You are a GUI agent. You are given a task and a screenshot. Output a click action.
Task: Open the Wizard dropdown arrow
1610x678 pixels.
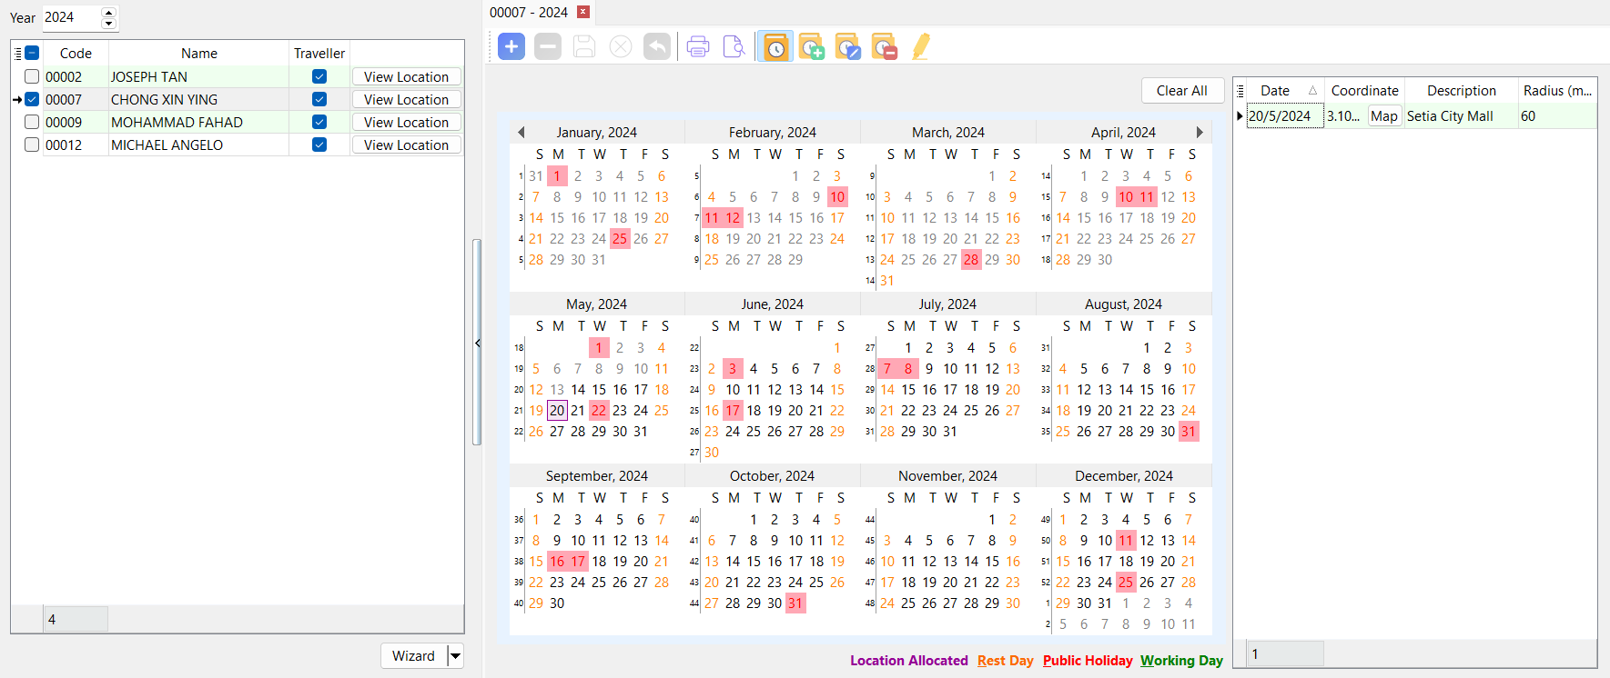456,656
